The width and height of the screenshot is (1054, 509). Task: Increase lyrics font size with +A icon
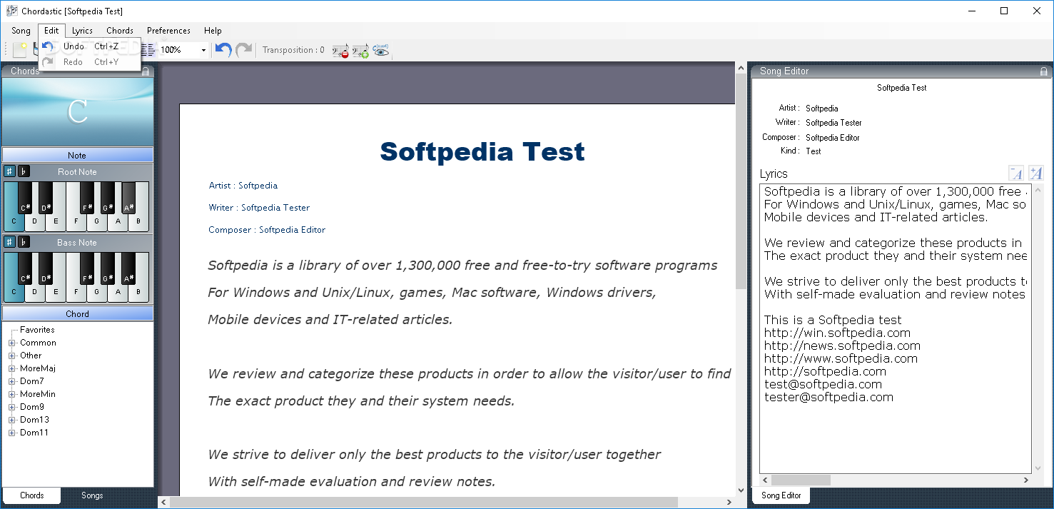point(1035,173)
